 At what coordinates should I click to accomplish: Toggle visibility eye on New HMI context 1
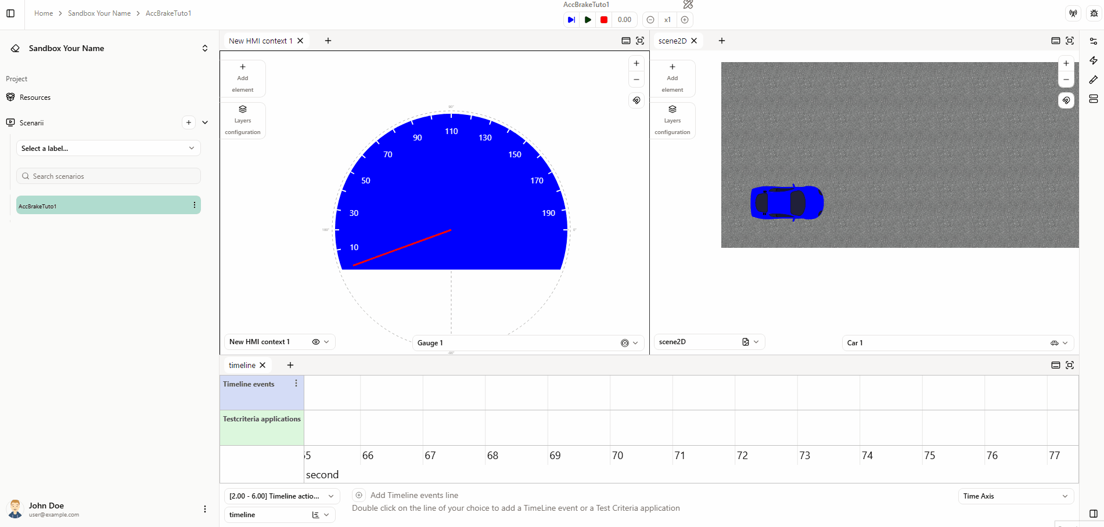click(316, 342)
